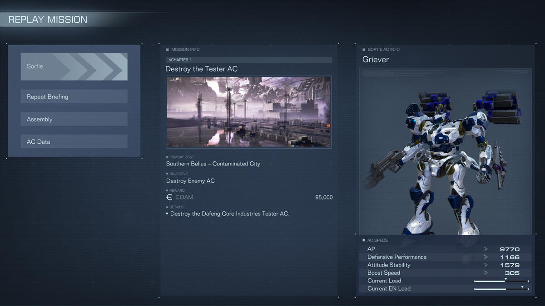Click the chevron beside Attitude Stability
This screenshot has width=545, height=306.
point(486,265)
